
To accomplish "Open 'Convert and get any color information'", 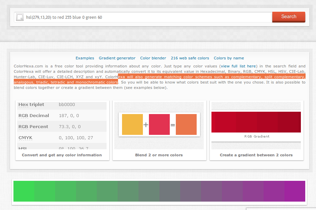I will tap(62, 155).
